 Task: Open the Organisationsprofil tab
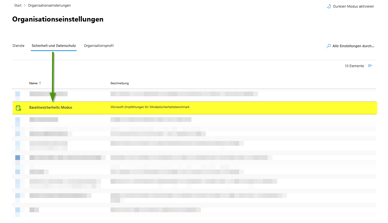pyautogui.click(x=99, y=46)
